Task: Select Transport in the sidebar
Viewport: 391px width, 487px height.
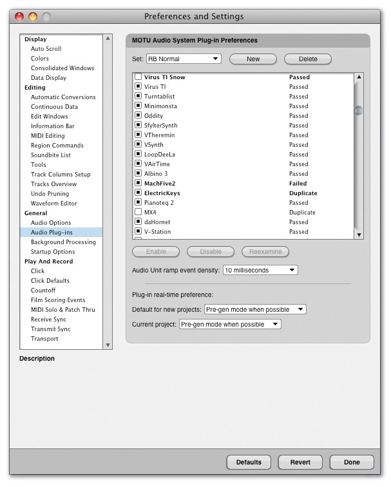Action: coord(44,339)
